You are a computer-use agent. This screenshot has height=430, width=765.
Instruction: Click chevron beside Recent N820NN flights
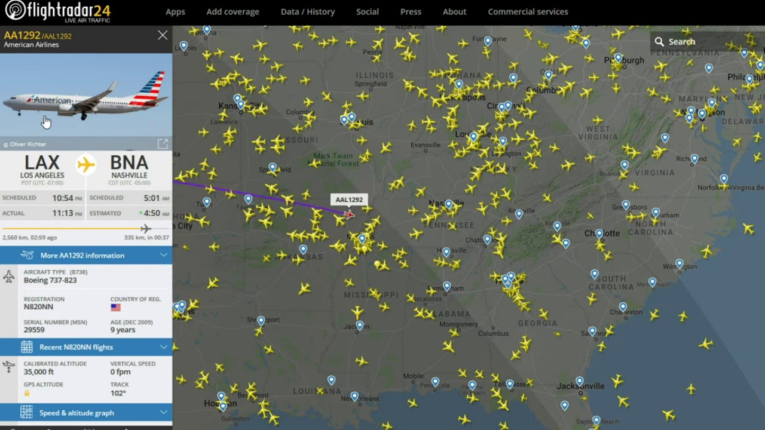pos(164,347)
